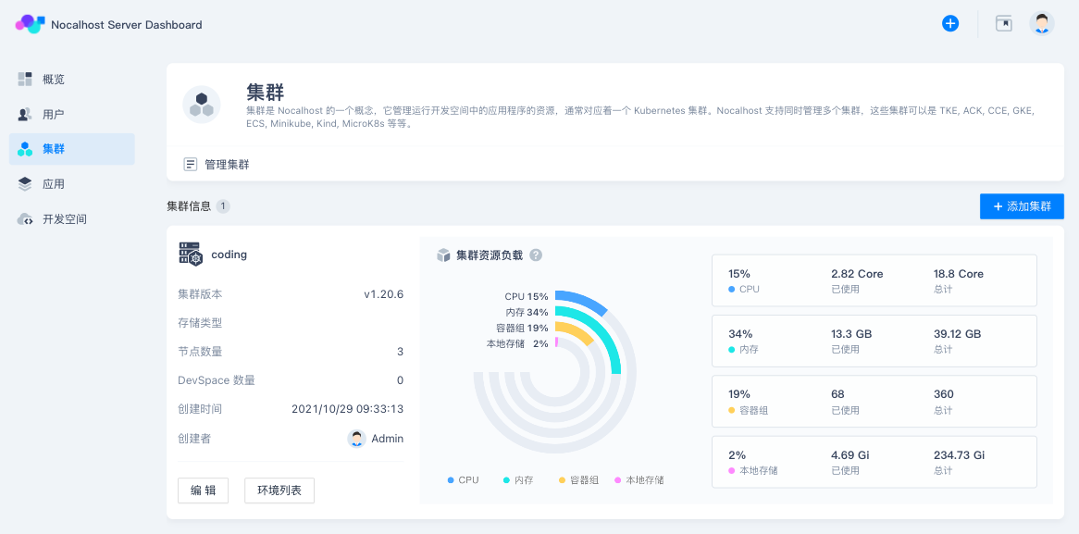The width and height of the screenshot is (1079, 534).
Task: Open the 环境列表 button
Action: (279, 491)
